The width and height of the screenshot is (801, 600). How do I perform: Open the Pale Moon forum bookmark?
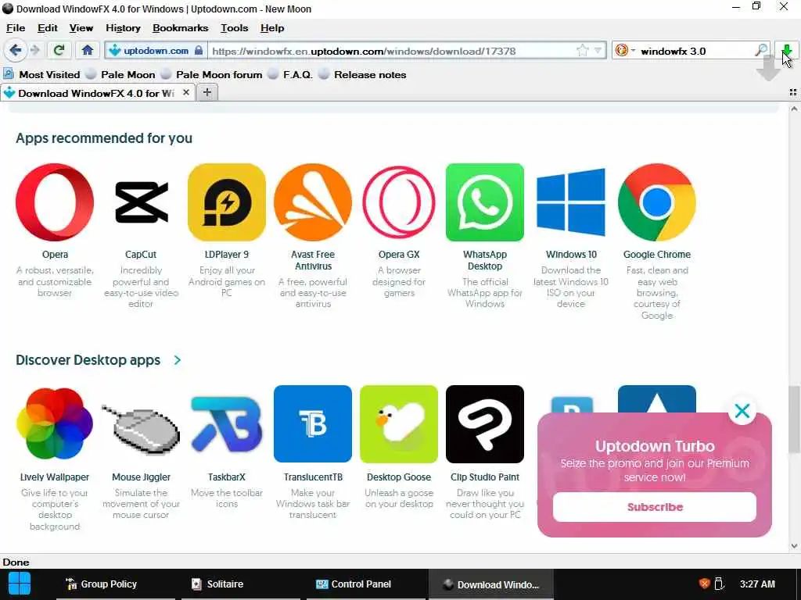point(211,74)
